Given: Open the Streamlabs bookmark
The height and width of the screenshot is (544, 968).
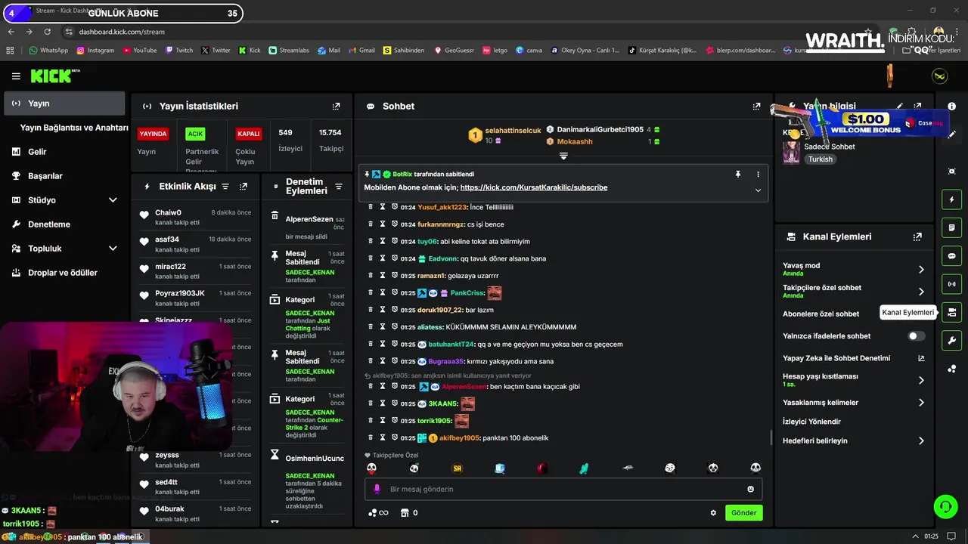Looking at the screenshot, I should (289, 51).
